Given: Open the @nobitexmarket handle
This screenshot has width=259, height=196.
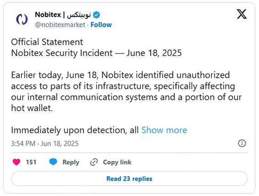Looking at the screenshot, I should [60, 25].
